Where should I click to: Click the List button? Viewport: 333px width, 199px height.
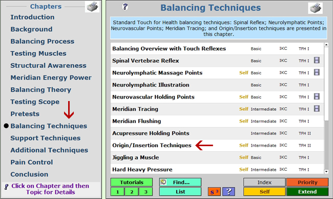[180, 192]
